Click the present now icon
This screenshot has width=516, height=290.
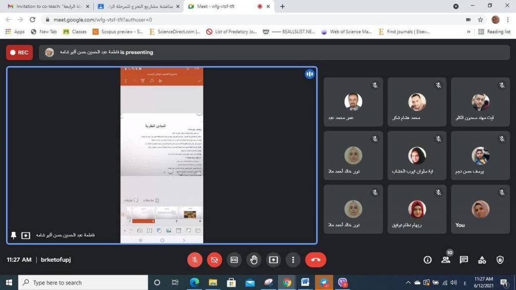point(274,260)
